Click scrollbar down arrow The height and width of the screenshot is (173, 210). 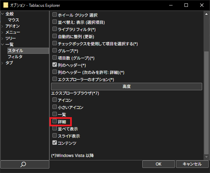(206, 157)
